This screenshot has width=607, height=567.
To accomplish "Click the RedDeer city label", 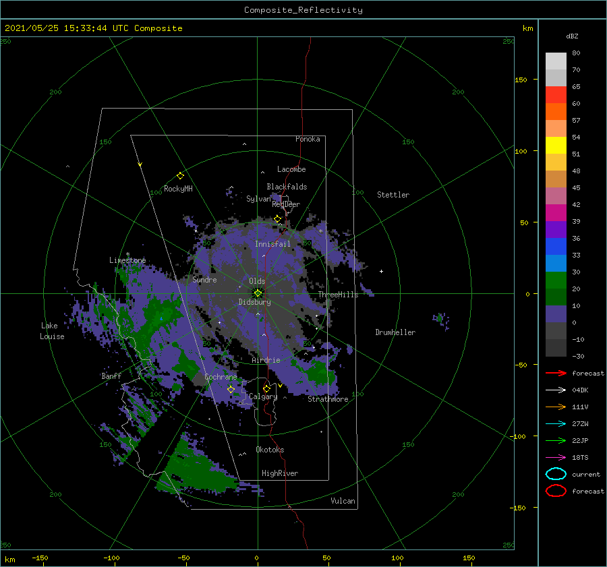I will click(x=286, y=204).
